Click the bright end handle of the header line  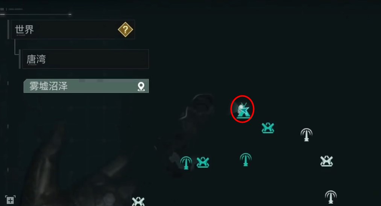(x=70, y=14)
